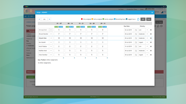
Task: Click the '01 - 07' week column header
Action: tap(59, 23)
